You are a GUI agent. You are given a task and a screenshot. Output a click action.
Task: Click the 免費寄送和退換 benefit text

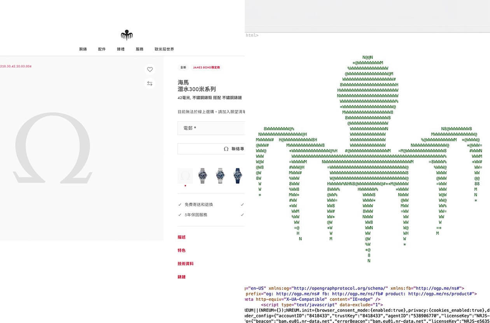(199, 204)
